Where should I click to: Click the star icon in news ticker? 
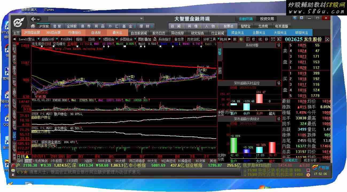click(x=26, y=172)
